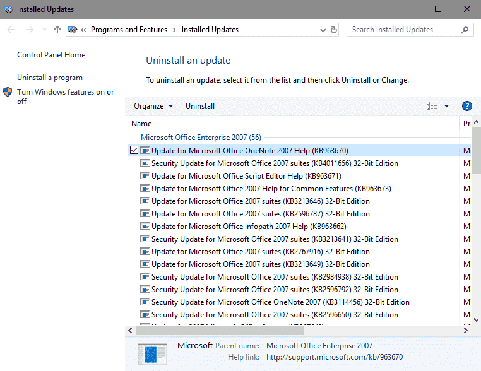
Task: Click horizontal scrollbar right arrow
Action: coord(466,330)
